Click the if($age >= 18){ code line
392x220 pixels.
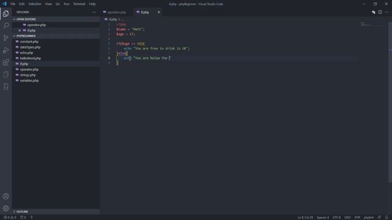coord(130,43)
